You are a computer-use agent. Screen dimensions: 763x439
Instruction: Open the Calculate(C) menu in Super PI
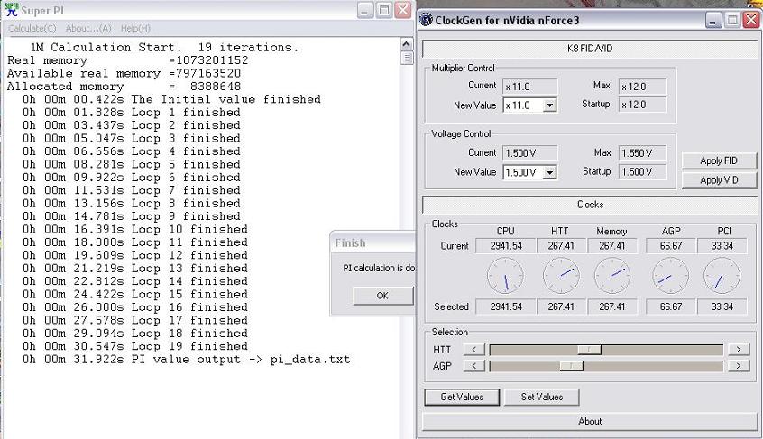pyautogui.click(x=32, y=29)
